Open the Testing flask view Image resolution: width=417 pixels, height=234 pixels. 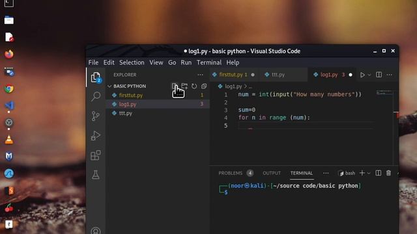[x=96, y=175]
